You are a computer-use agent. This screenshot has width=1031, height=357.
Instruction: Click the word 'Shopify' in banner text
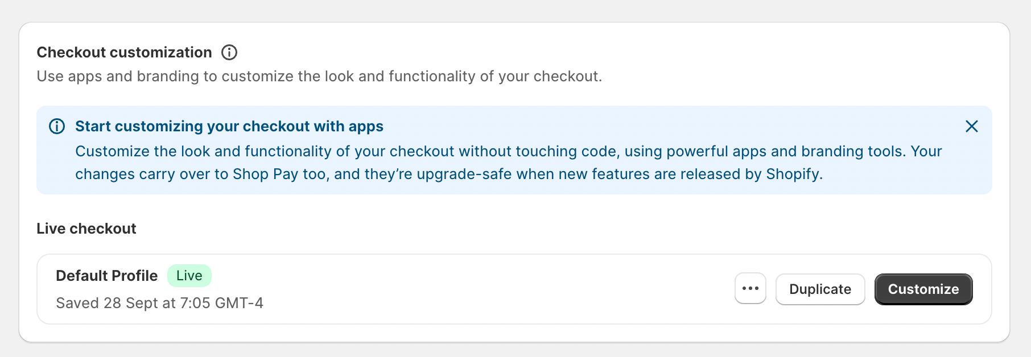(x=793, y=174)
